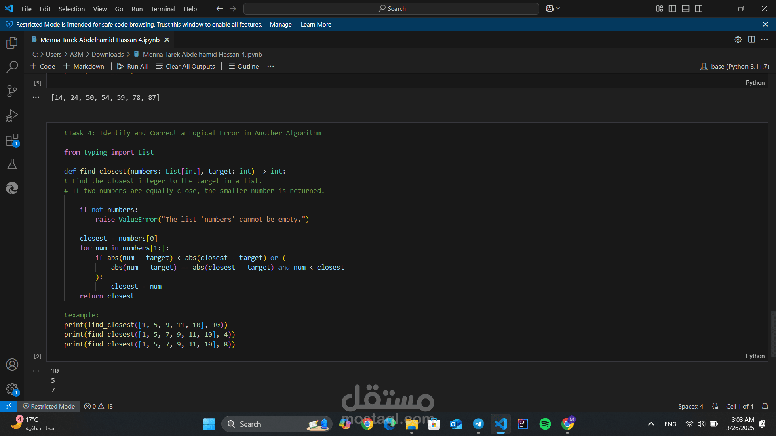The height and width of the screenshot is (436, 776).
Task: Open the Source Control view
Action: pos(12,91)
